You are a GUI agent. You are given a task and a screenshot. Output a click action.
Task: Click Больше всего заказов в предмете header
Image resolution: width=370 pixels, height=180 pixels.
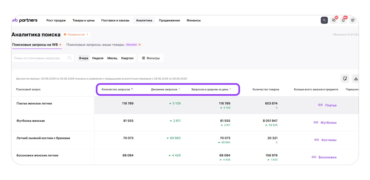click(316, 89)
